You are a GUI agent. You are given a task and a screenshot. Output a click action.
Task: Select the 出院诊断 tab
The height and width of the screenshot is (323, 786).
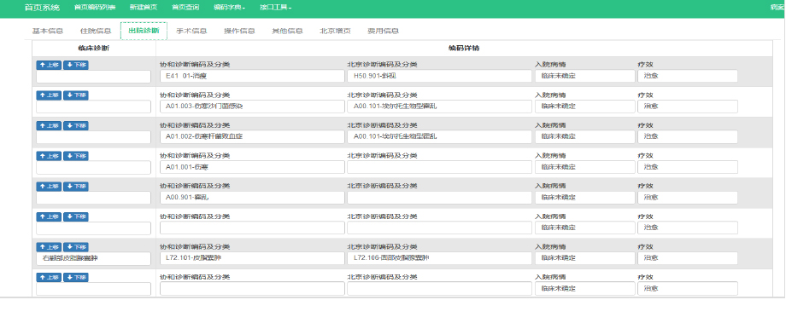point(144,31)
